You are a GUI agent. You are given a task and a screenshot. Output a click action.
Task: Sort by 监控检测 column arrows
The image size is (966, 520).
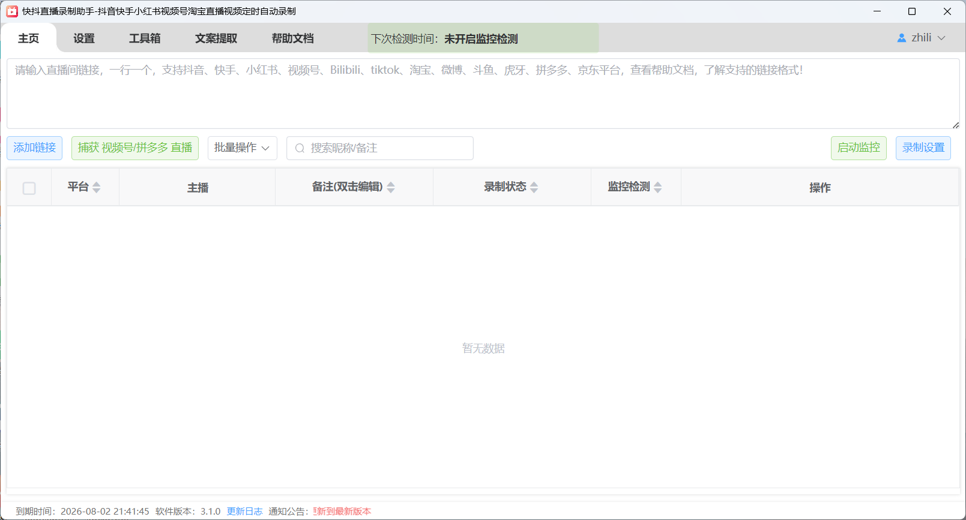click(x=658, y=187)
